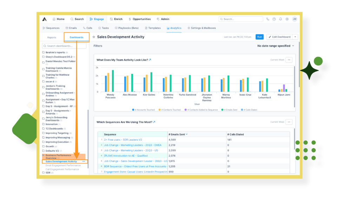351x197 pixels.
Task: Expand Improving Messaging folder
Action: pyautogui.click(x=58, y=138)
